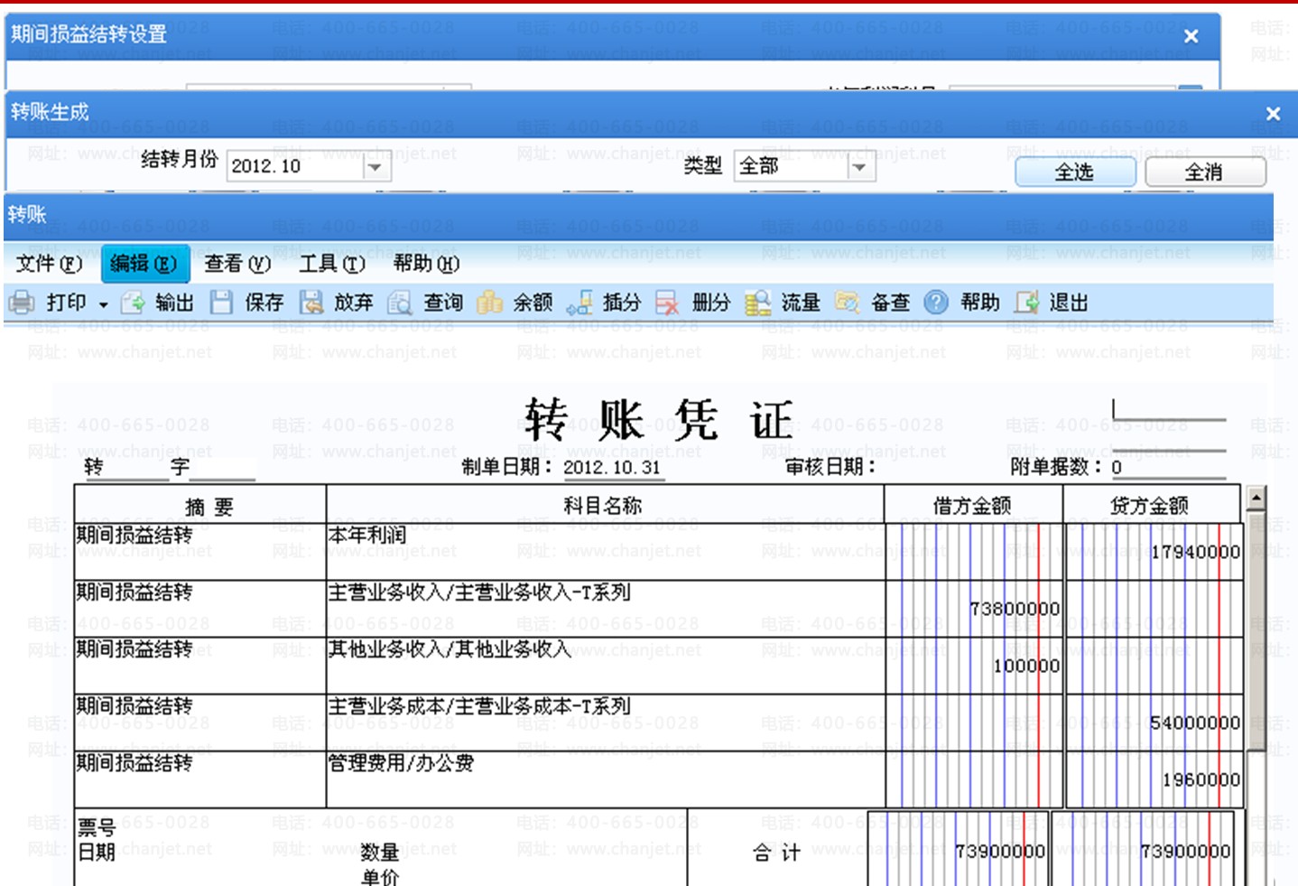The width and height of the screenshot is (1298, 886).
Task: Expand the 类型 type dropdown
Action: [x=859, y=167]
